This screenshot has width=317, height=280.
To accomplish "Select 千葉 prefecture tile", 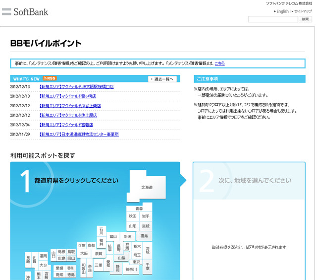I will (148, 267).
